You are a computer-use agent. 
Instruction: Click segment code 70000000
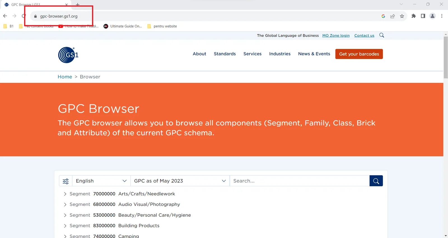104,194
